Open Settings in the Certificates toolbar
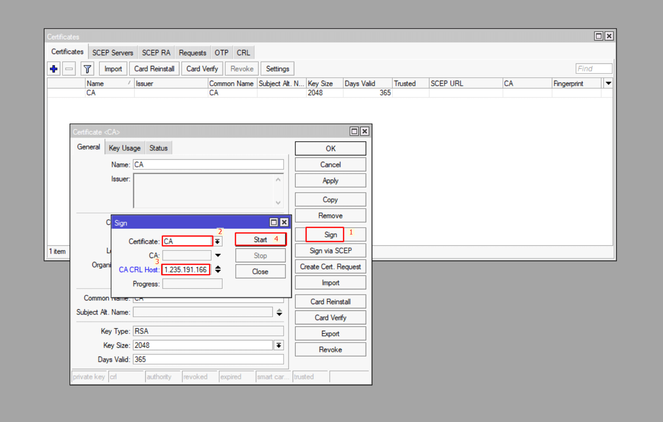663x422 pixels. coord(277,68)
